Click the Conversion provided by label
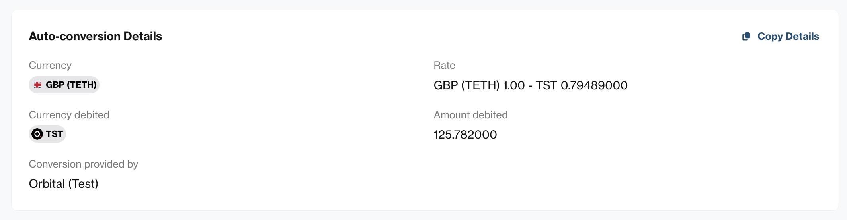The image size is (847, 220). pyautogui.click(x=84, y=164)
